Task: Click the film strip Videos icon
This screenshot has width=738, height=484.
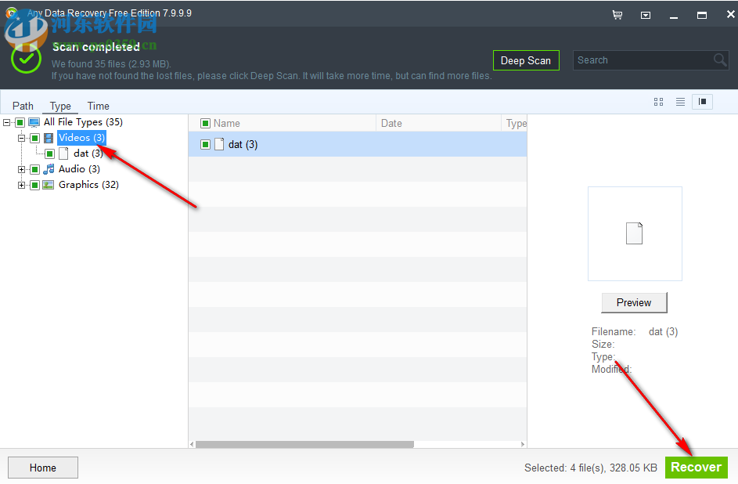Action: (49, 138)
